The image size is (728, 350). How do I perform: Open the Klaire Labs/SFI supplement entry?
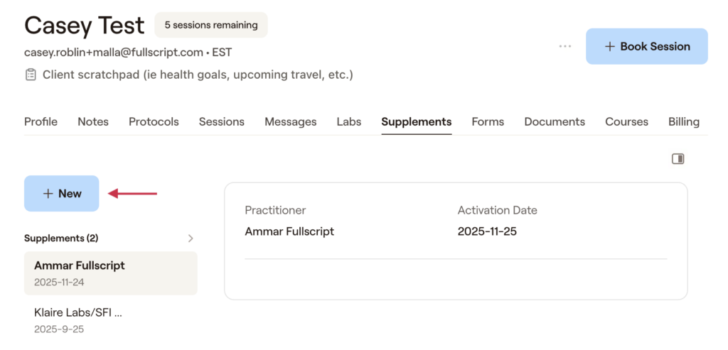tap(110, 319)
